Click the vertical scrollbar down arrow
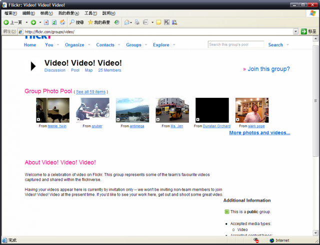 [315, 233]
